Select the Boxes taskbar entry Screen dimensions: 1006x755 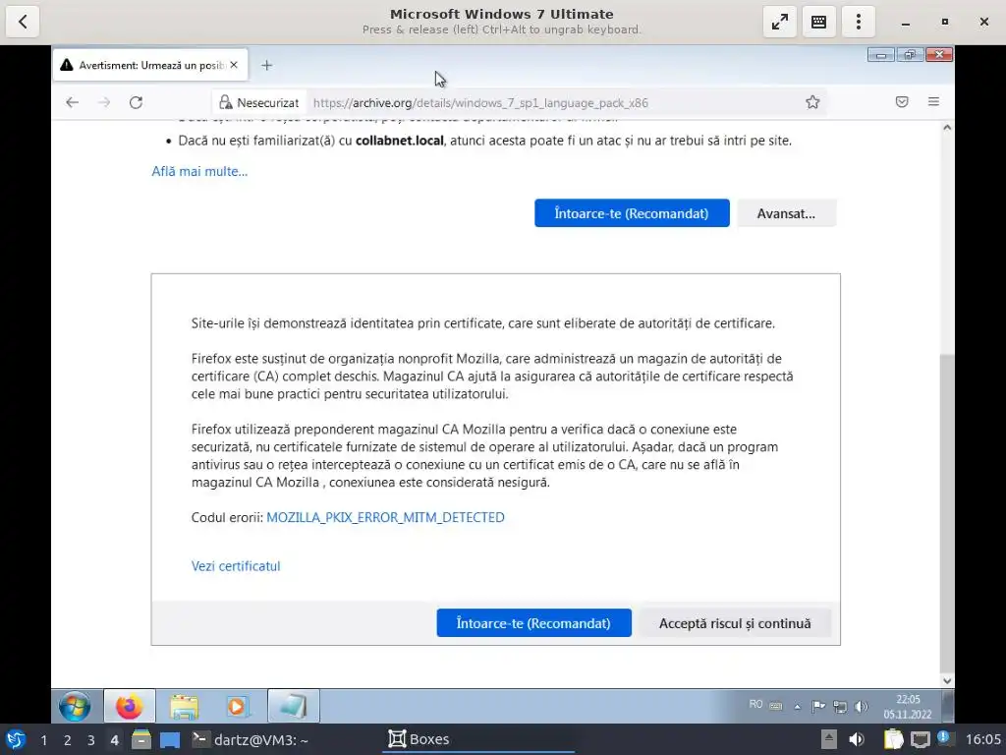(478, 739)
